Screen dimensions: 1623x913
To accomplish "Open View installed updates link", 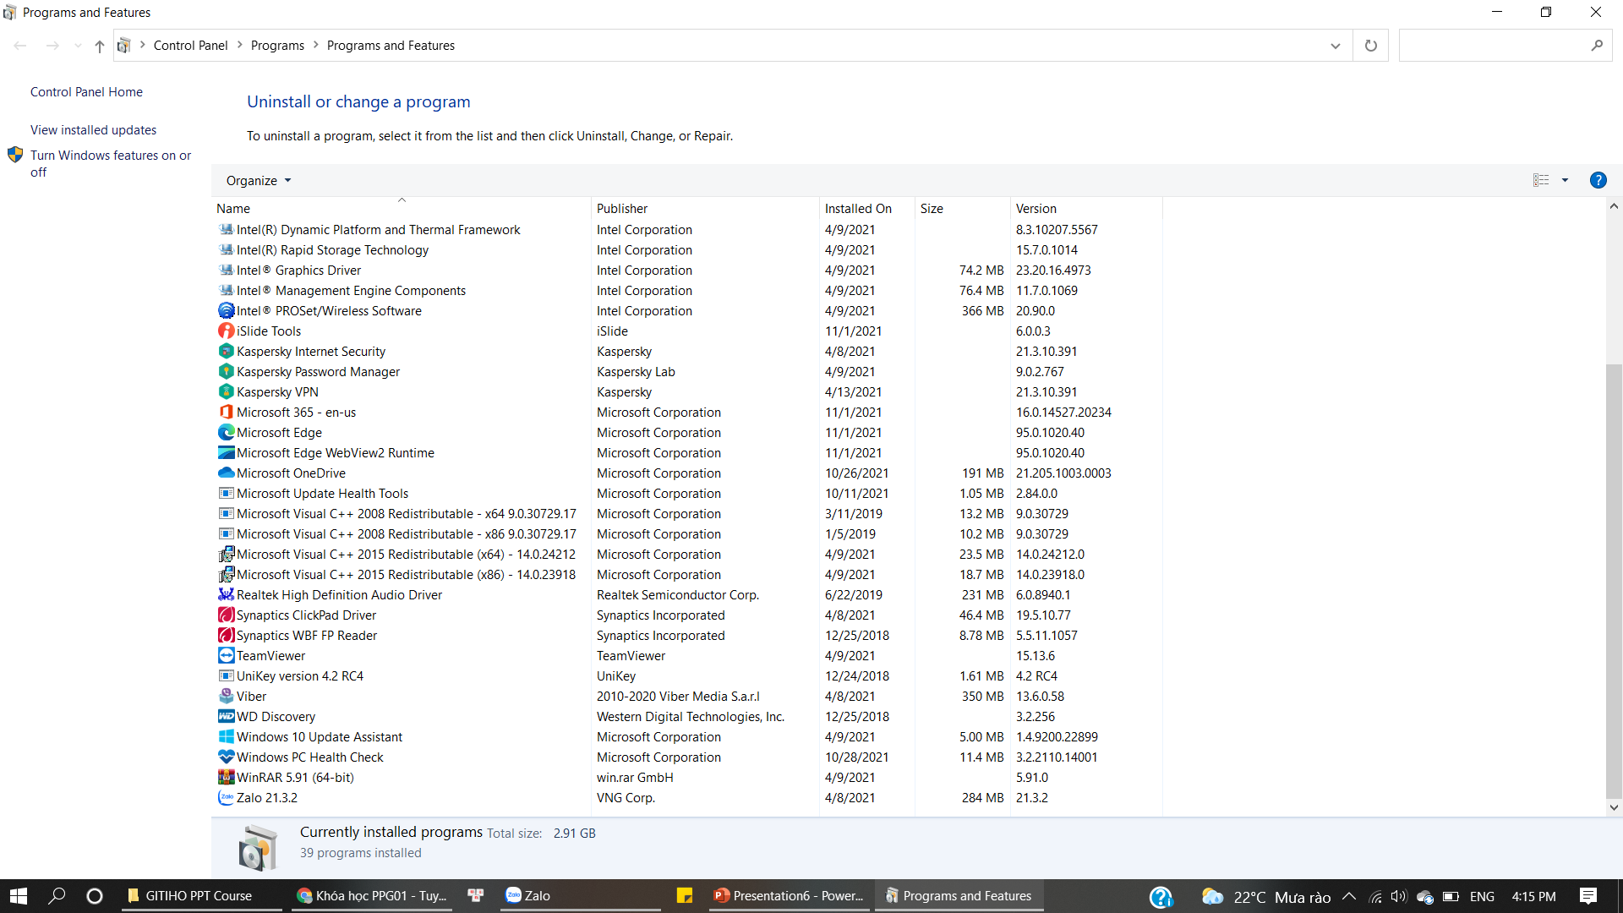I will click(93, 130).
